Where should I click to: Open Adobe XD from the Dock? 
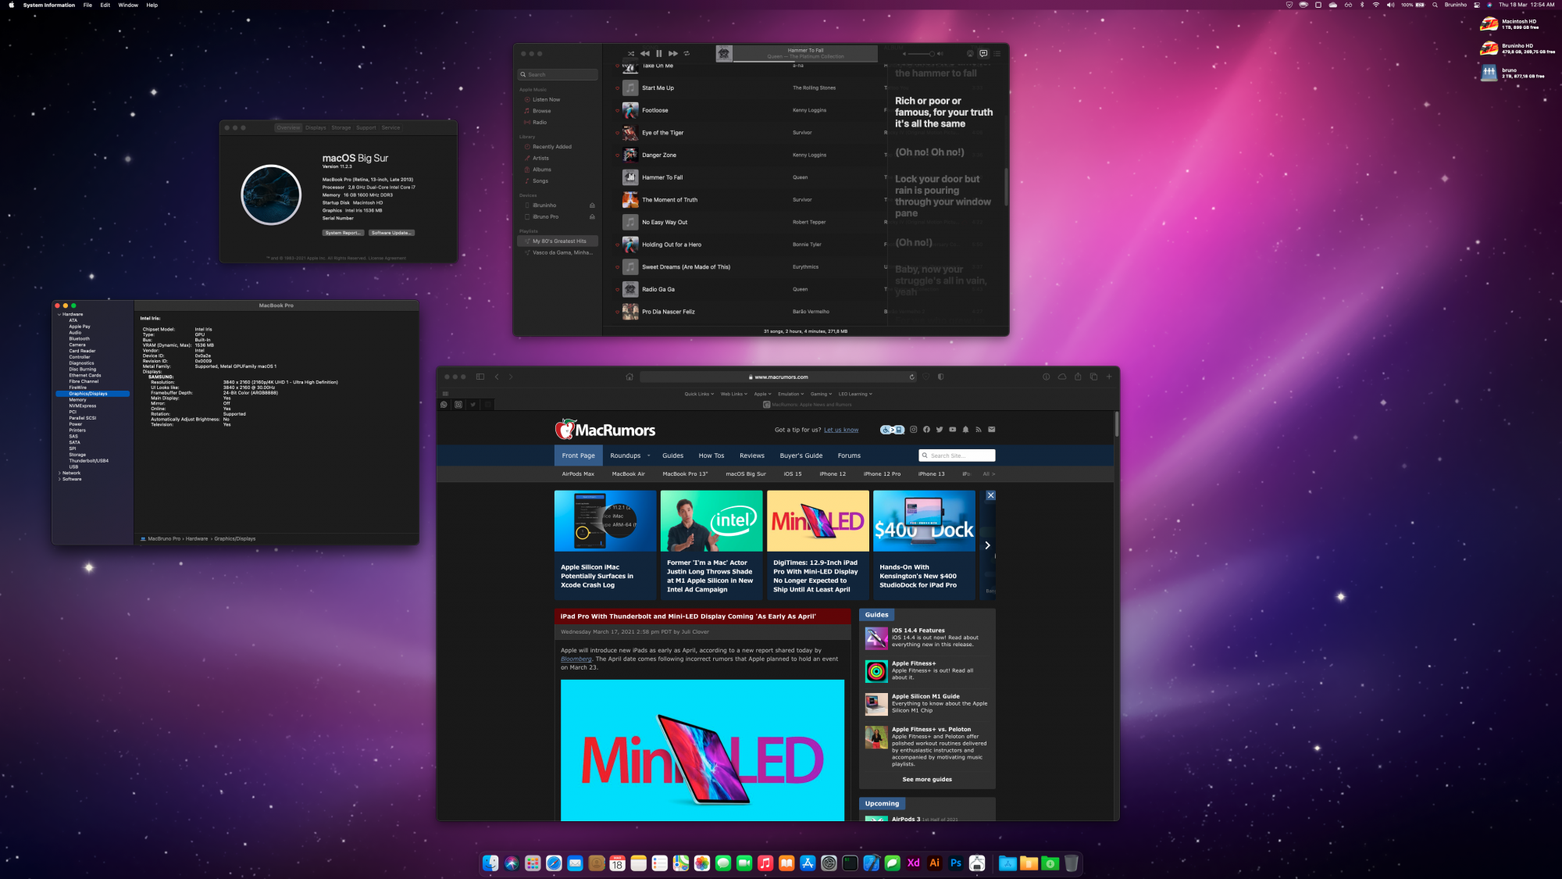coord(914,863)
